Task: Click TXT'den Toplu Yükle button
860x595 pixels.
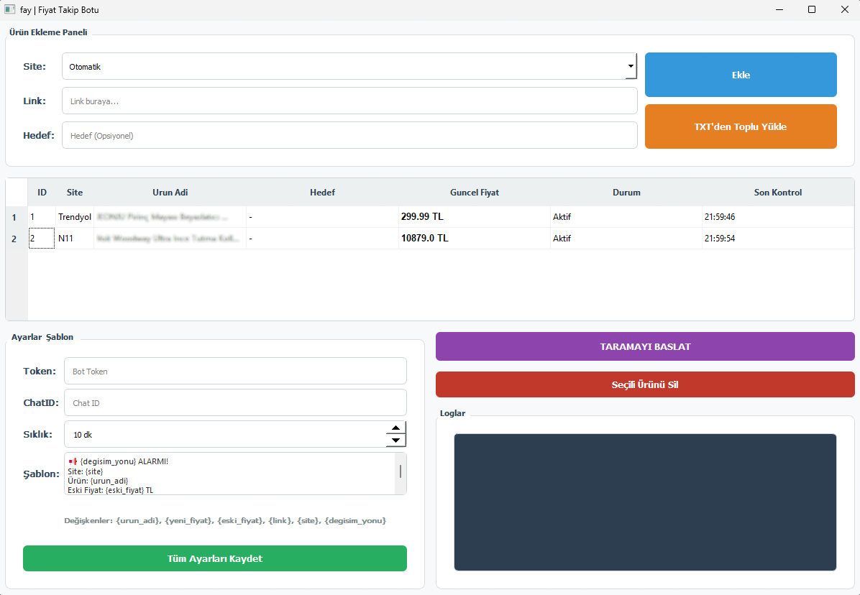Action: (741, 126)
